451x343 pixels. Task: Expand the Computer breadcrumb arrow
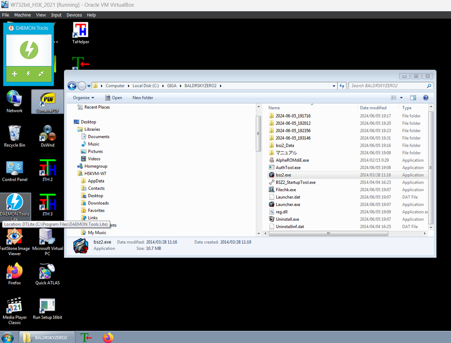coord(128,86)
